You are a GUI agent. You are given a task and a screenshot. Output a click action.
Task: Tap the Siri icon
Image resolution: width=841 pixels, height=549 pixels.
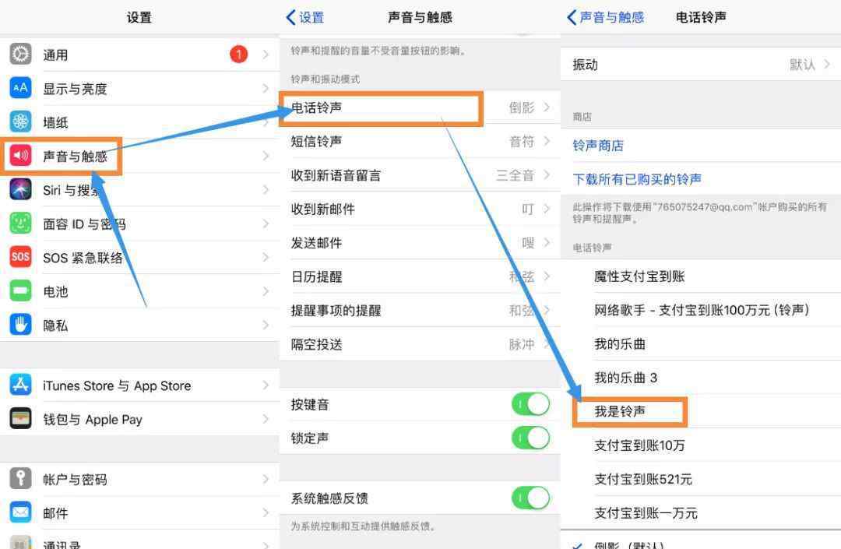click(20, 189)
